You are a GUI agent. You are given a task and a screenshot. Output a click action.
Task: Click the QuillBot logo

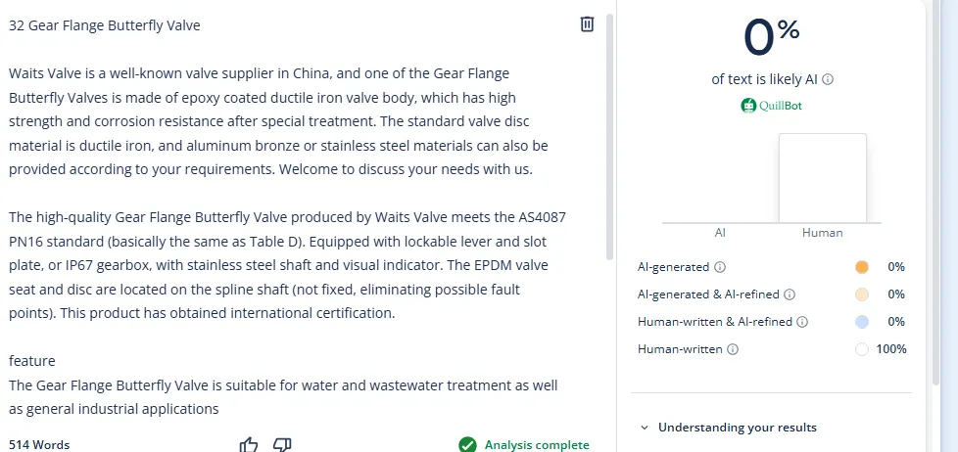772,106
